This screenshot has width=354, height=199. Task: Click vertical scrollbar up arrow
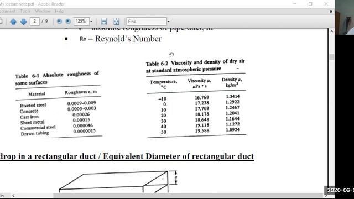pyautogui.click(x=331, y=32)
